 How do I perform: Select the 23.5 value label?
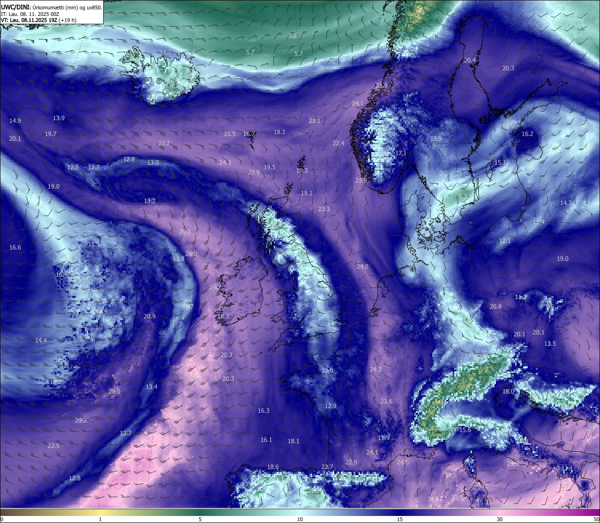tap(230, 134)
